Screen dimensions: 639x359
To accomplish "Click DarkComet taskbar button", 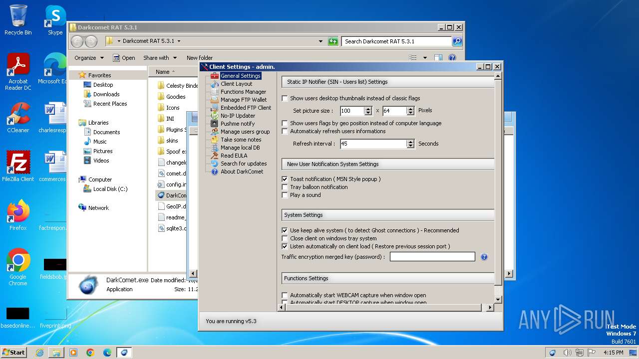I will pos(124,353).
